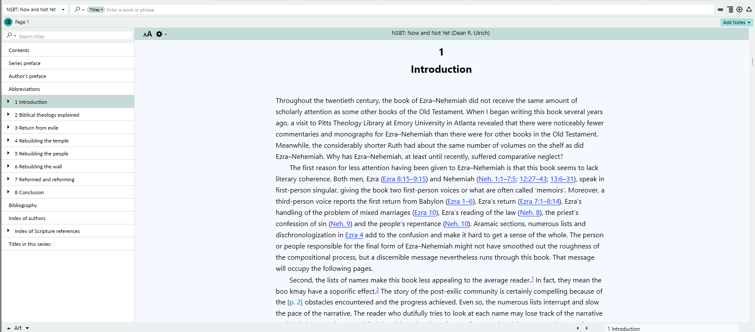Expand the 5 Rebuilding the people chapter
The image size is (755, 332).
click(x=8, y=153)
